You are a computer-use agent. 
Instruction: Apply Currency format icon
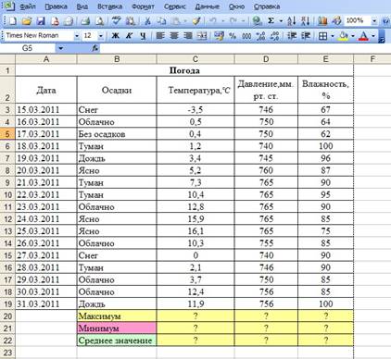tap(219, 36)
